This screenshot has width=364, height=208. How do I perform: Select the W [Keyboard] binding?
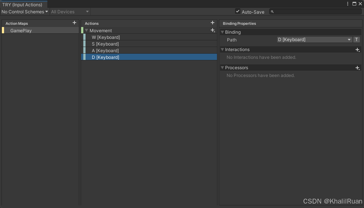tap(149, 37)
